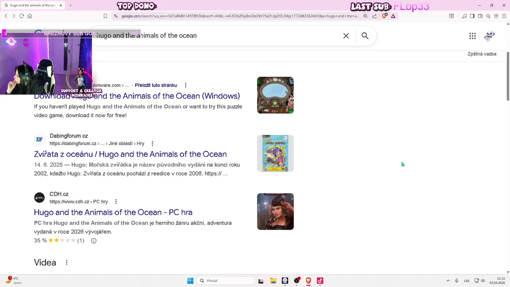Click the Dabingforum game cover thumbnail
The image size is (510, 287).
(275, 153)
